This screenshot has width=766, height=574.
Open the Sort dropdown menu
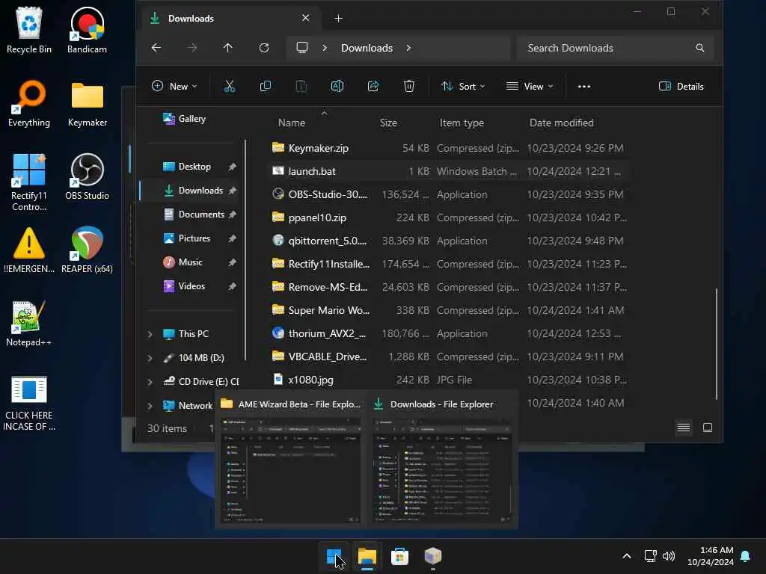tap(463, 87)
